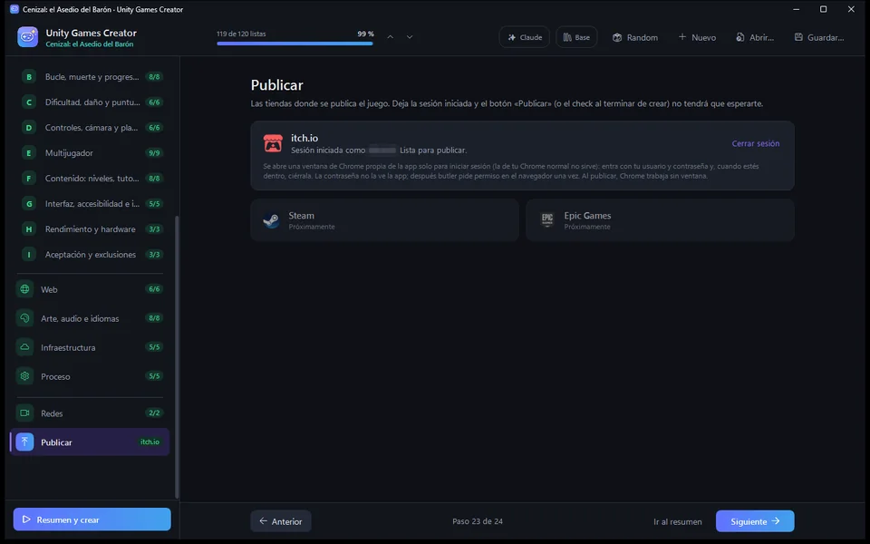Image resolution: width=870 pixels, height=544 pixels.
Task: Click the sidebar vertical scrollbar
Action: click(x=177, y=357)
